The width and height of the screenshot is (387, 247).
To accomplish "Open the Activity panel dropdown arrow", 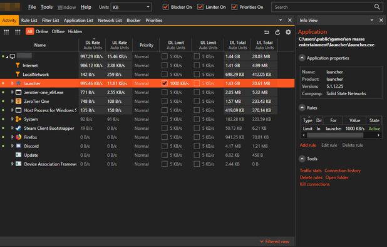I will [x=281, y=20].
